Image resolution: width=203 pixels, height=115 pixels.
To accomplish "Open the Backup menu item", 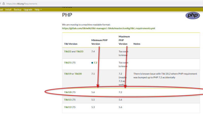I will [18, 10].
